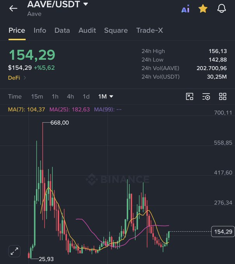The height and width of the screenshot is (264, 235).
Task: Select the 4h interval
Action: pyautogui.click(x=70, y=97)
